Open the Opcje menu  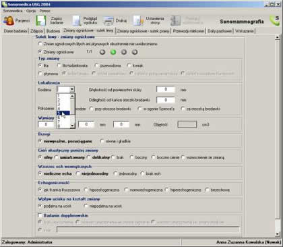point(31,11)
